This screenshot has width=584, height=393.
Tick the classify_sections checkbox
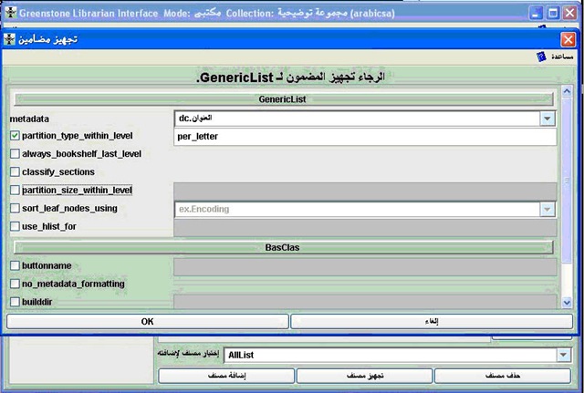pos(15,172)
